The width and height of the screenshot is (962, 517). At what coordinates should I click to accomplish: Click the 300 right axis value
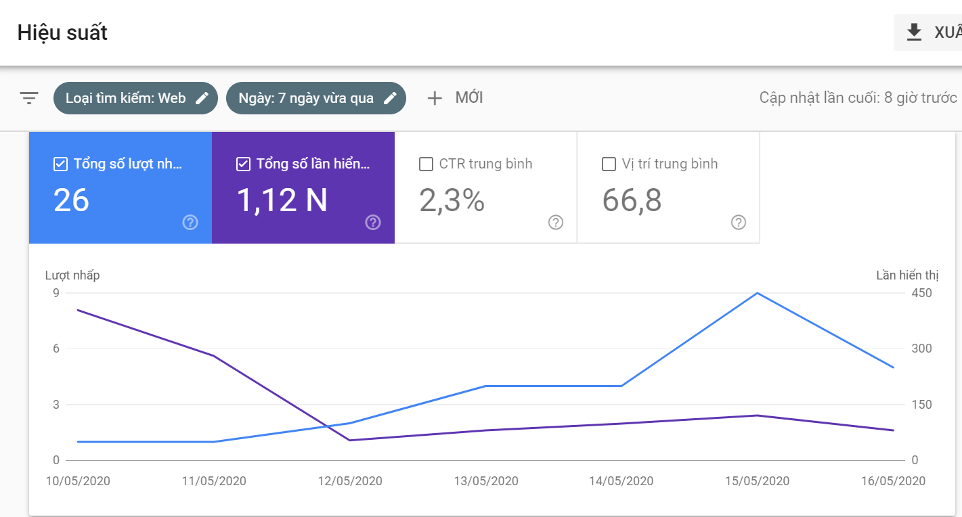point(922,349)
